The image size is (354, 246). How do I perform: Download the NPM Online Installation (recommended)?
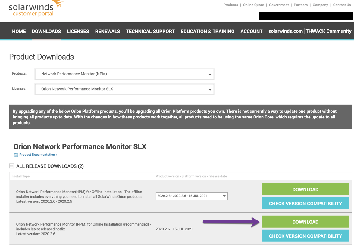tap(305, 222)
